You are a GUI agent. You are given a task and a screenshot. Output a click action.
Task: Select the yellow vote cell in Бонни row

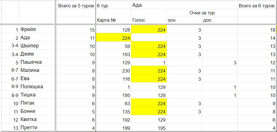[149, 111]
